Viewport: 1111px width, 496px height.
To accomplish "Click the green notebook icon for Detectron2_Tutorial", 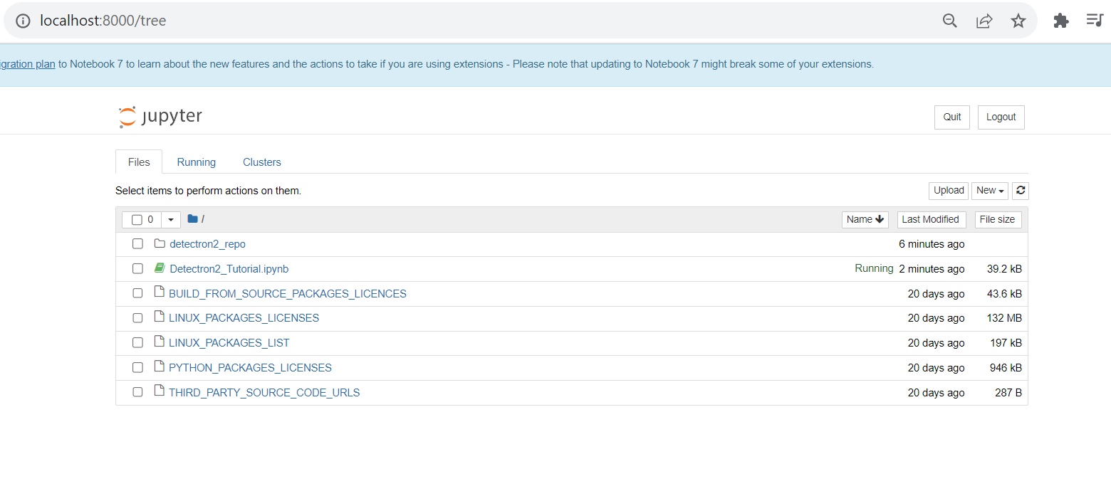I will pyautogui.click(x=160, y=268).
